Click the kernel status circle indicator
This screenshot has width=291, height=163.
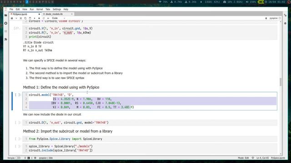click(280, 18)
